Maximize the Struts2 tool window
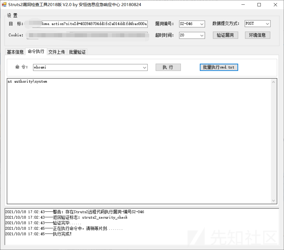 [x=259, y=5]
